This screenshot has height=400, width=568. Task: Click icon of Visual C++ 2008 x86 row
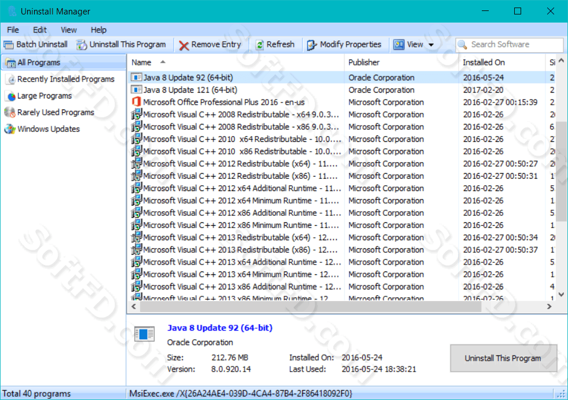point(136,127)
